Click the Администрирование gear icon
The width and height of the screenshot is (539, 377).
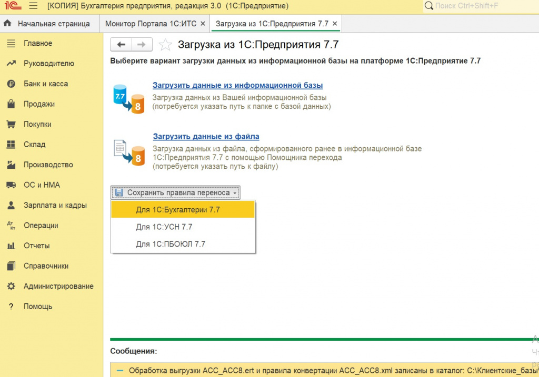11,286
